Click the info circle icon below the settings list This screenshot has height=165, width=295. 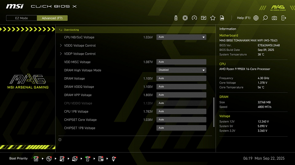tap(60, 140)
